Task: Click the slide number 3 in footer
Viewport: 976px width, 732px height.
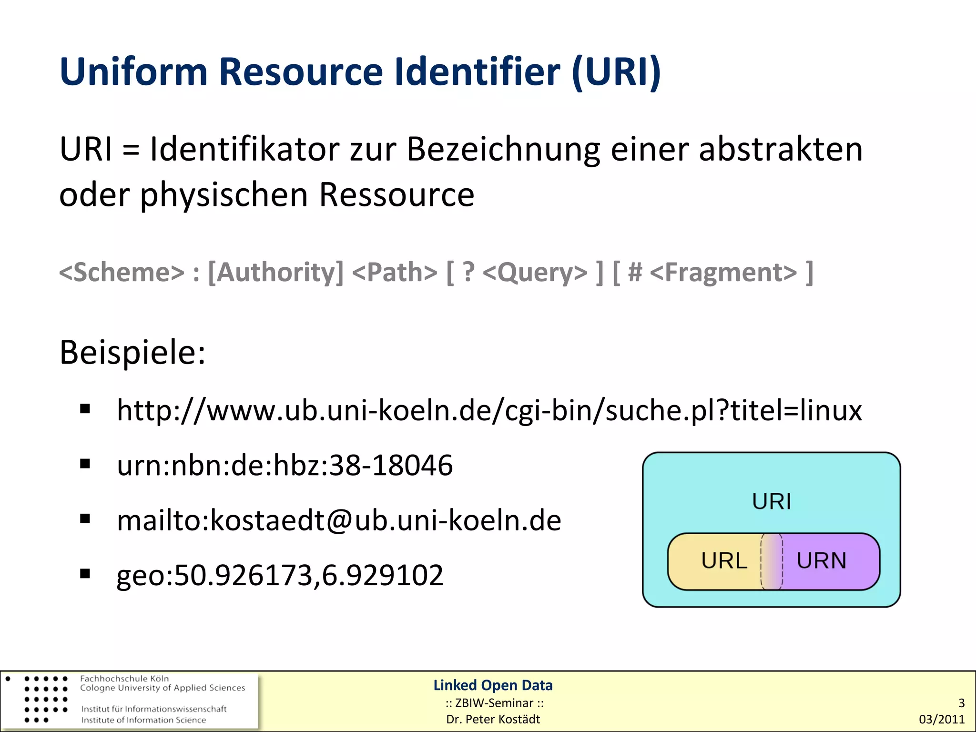Action: (961, 703)
